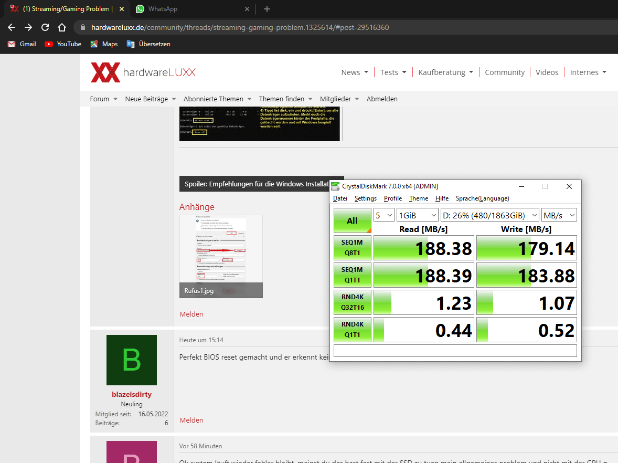
Task: Expand the Kaufberatung menu
Action: [445, 72]
